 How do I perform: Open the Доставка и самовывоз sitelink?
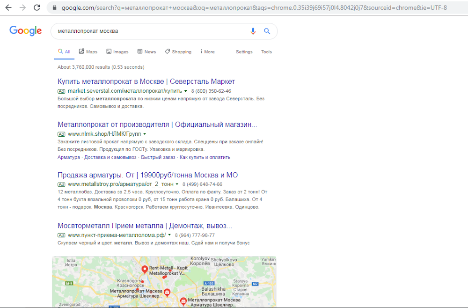tap(110, 157)
